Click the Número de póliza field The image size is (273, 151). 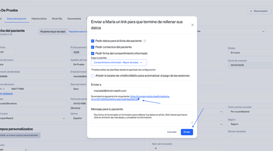click(x=250, y=136)
